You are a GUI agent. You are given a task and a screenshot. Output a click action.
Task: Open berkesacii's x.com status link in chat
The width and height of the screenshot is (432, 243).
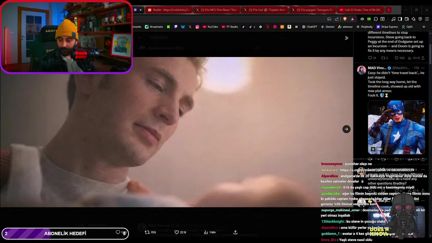pos(377,170)
